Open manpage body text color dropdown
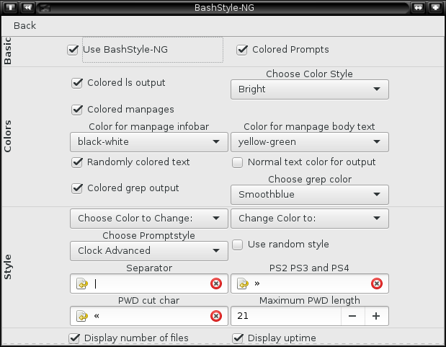Screen dimensions: 446x347 310,142
